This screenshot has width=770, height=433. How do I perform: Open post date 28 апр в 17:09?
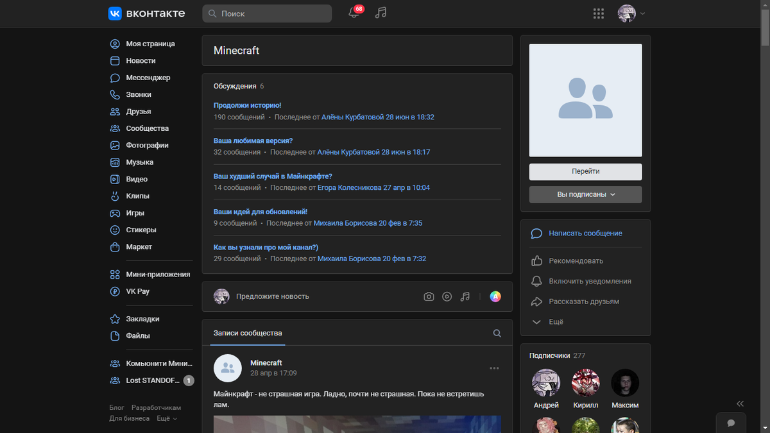click(273, 373)
